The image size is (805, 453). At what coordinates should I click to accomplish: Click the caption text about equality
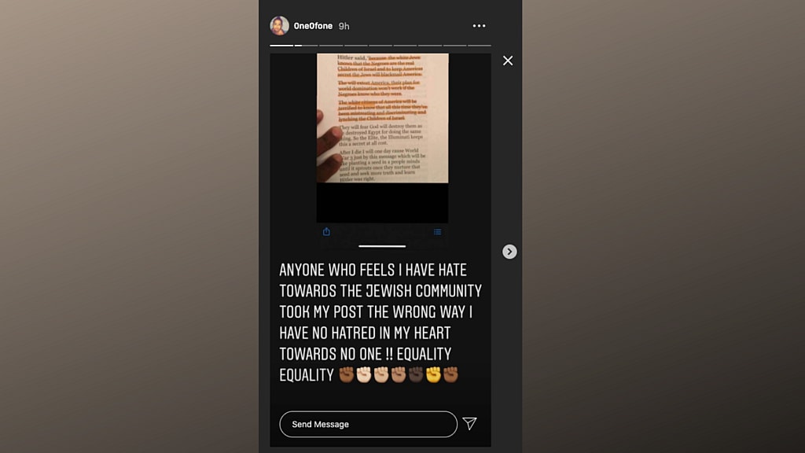click(x=380, y=322)
